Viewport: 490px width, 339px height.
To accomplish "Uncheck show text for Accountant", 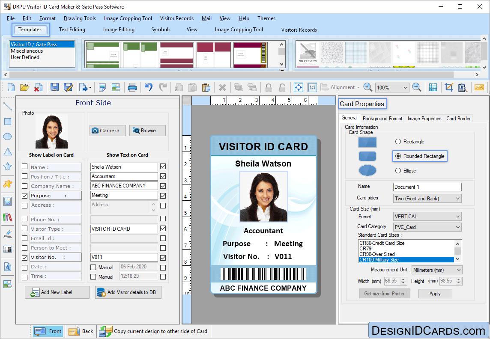I will point(163,176).
